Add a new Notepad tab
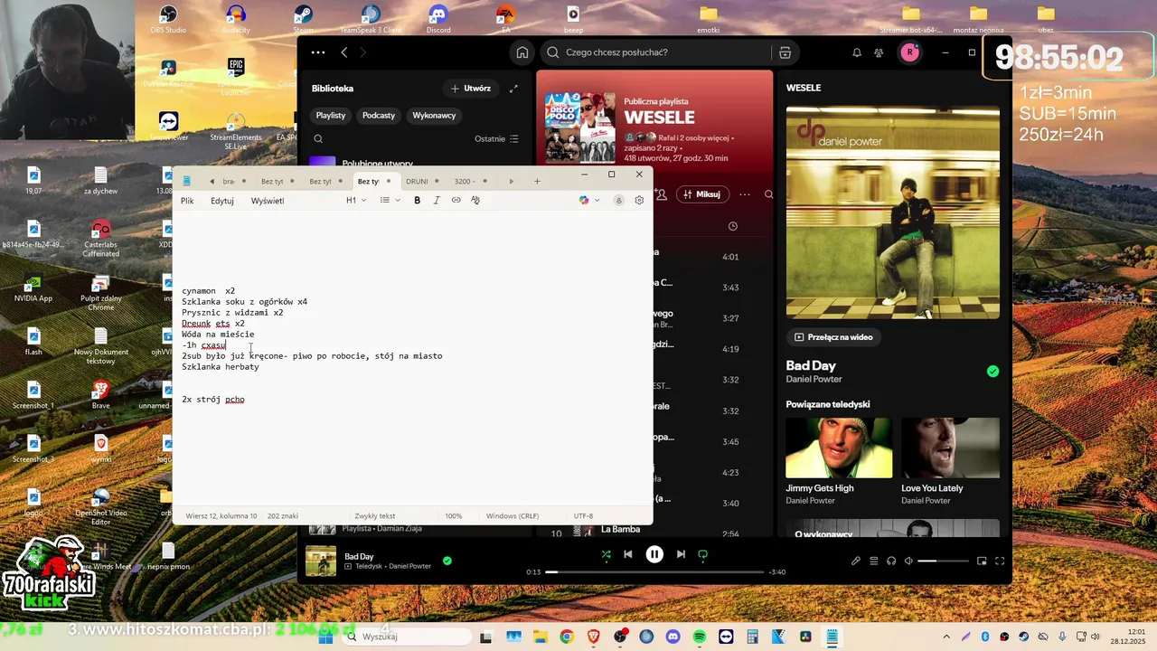This screenshot has height=651, width=1157. tap(537, 181)
